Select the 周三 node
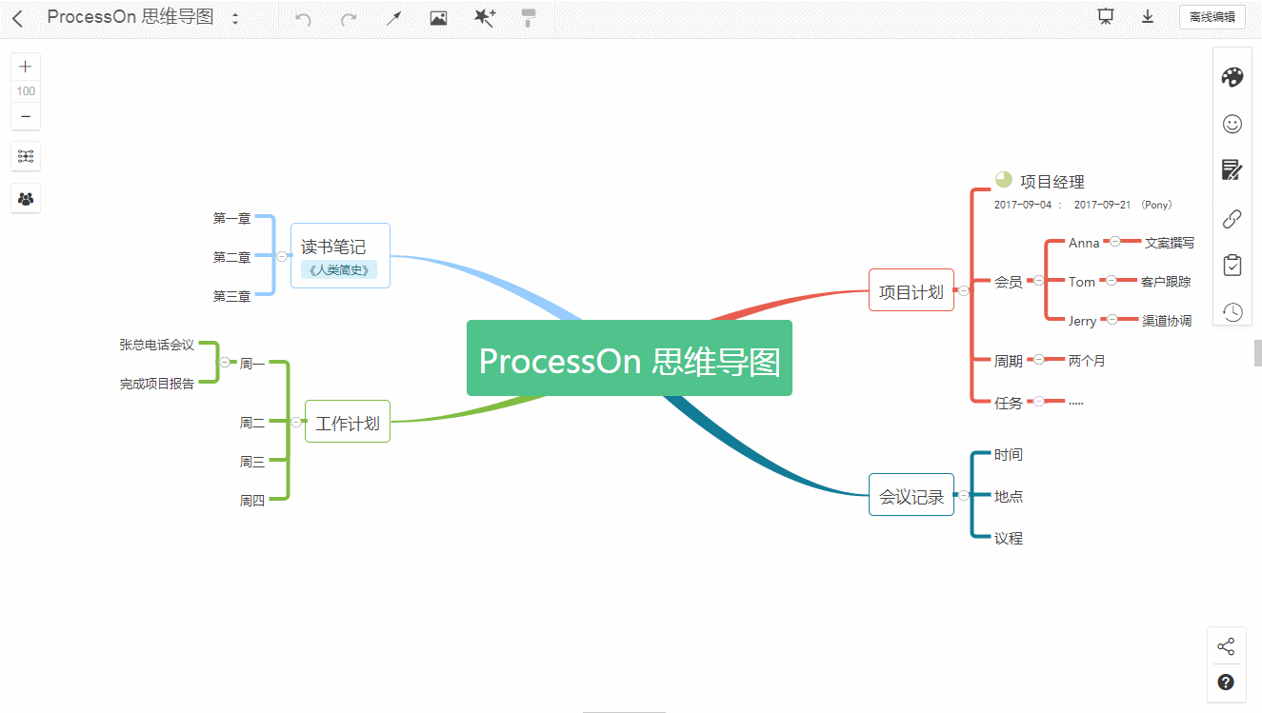 (252, 462)
